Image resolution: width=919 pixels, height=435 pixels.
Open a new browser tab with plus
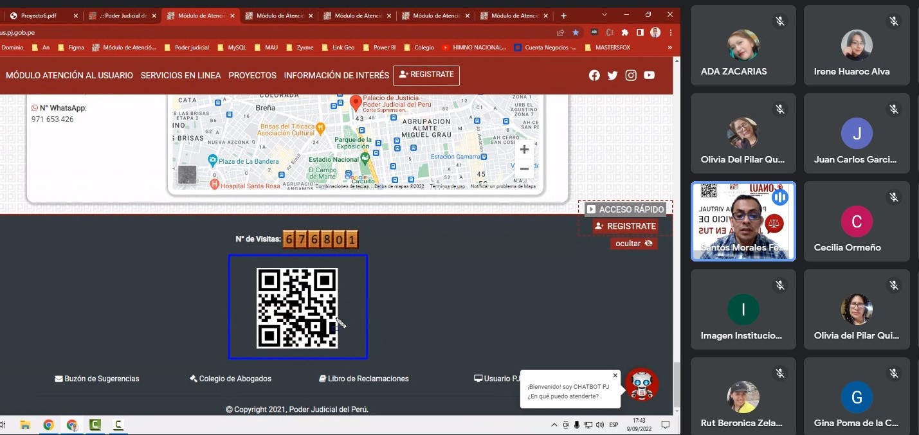click(x=564, y=15)
